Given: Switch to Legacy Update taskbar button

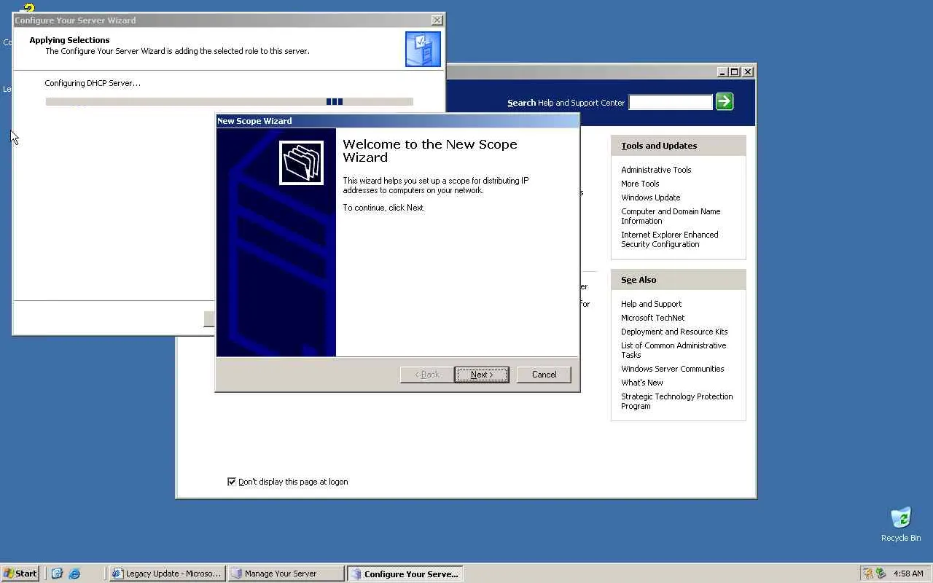Looking at the screenshot, I should (x=167, y=574).
